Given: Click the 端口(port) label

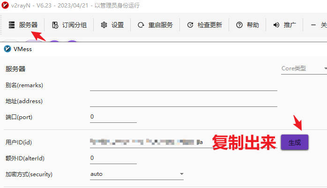Looking at the screenshot, I should point(19,117).
